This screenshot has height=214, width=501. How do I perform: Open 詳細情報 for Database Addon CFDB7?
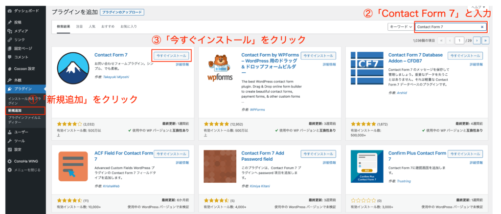point(476,64)
